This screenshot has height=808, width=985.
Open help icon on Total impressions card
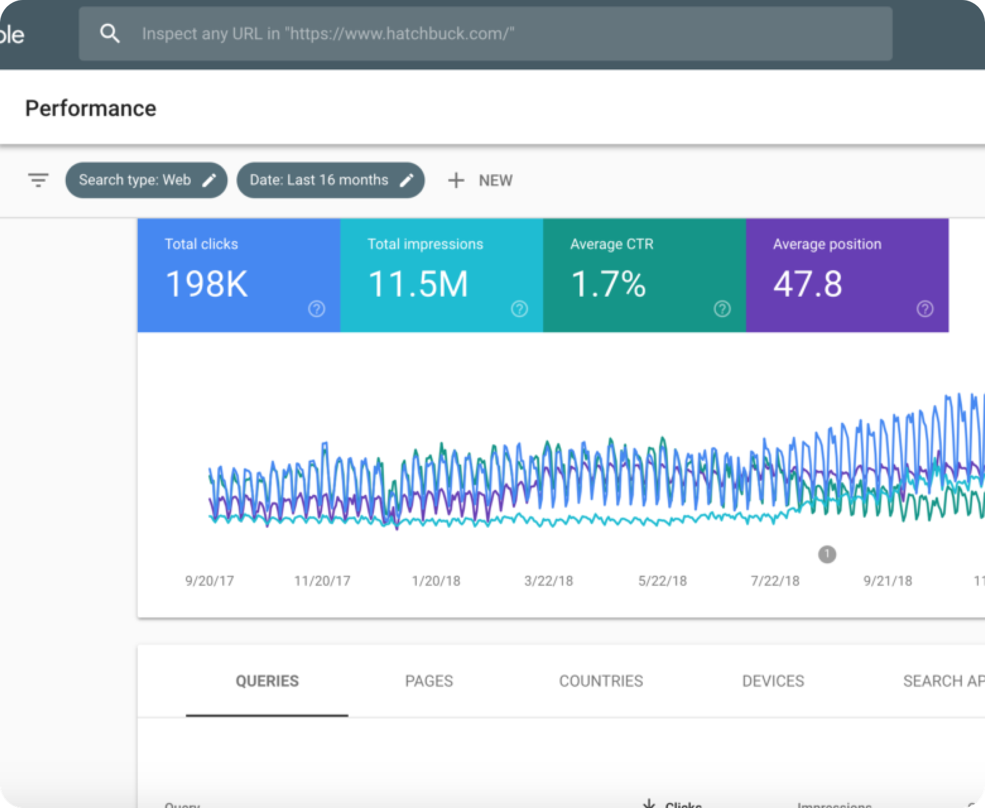pos(520,309)
